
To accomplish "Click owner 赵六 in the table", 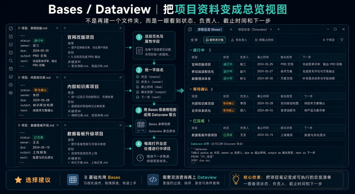I will click(x=243, y=71).
